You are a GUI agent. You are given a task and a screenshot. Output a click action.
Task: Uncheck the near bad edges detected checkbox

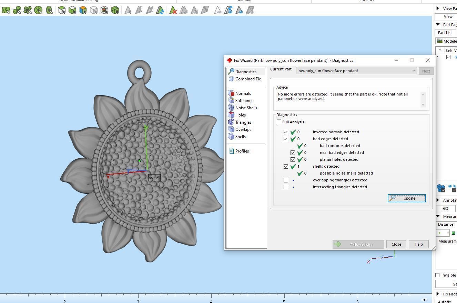[x=293, y=153]
